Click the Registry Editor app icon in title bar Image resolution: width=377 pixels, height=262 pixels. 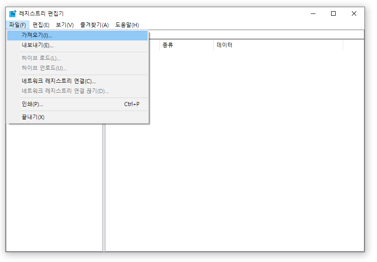[x=13, y=13]
